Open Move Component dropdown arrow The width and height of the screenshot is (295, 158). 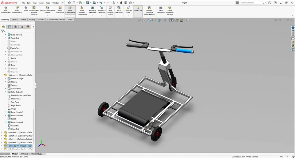point(70,16)
